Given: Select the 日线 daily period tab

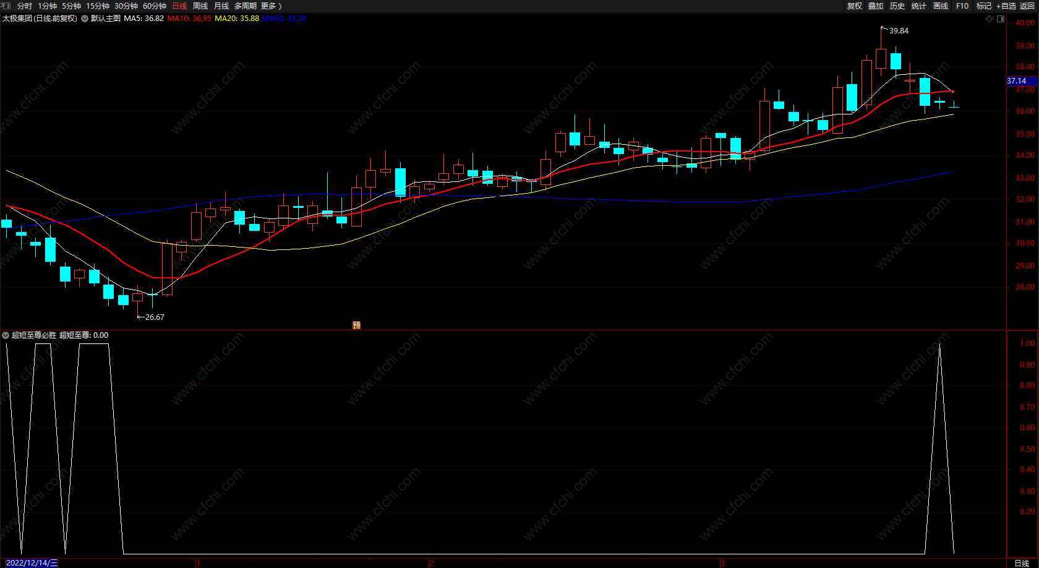Looking at the screenshot, I should click(179, 6).
